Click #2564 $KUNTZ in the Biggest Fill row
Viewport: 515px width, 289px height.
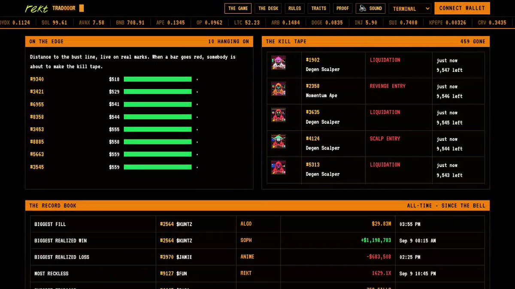coord(176,224)
